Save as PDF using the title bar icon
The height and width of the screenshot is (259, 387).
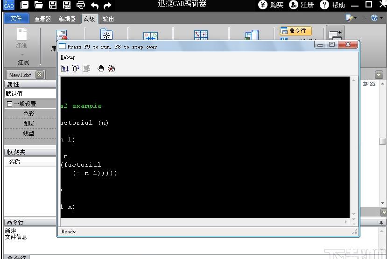(x=67, y=5)
